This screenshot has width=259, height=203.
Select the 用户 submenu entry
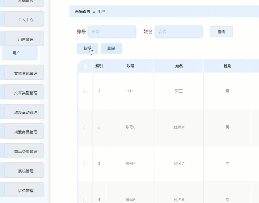[x=17, y=53]
